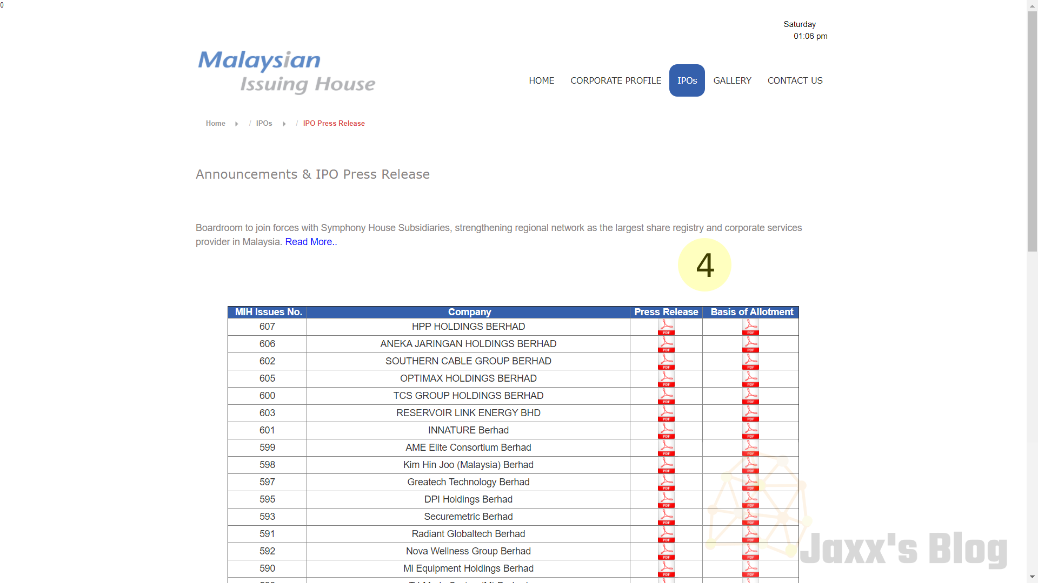Viewport: 1038px width, 583px height.
Task: Open Mi Equipment Holdings press release PDF
Action: 666,568
